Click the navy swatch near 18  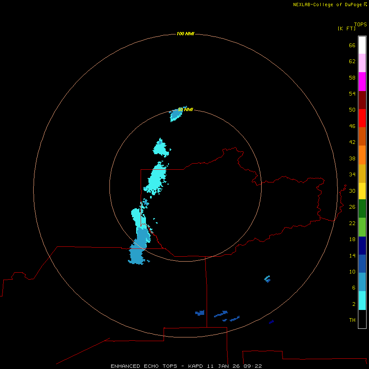pos(362,246)
